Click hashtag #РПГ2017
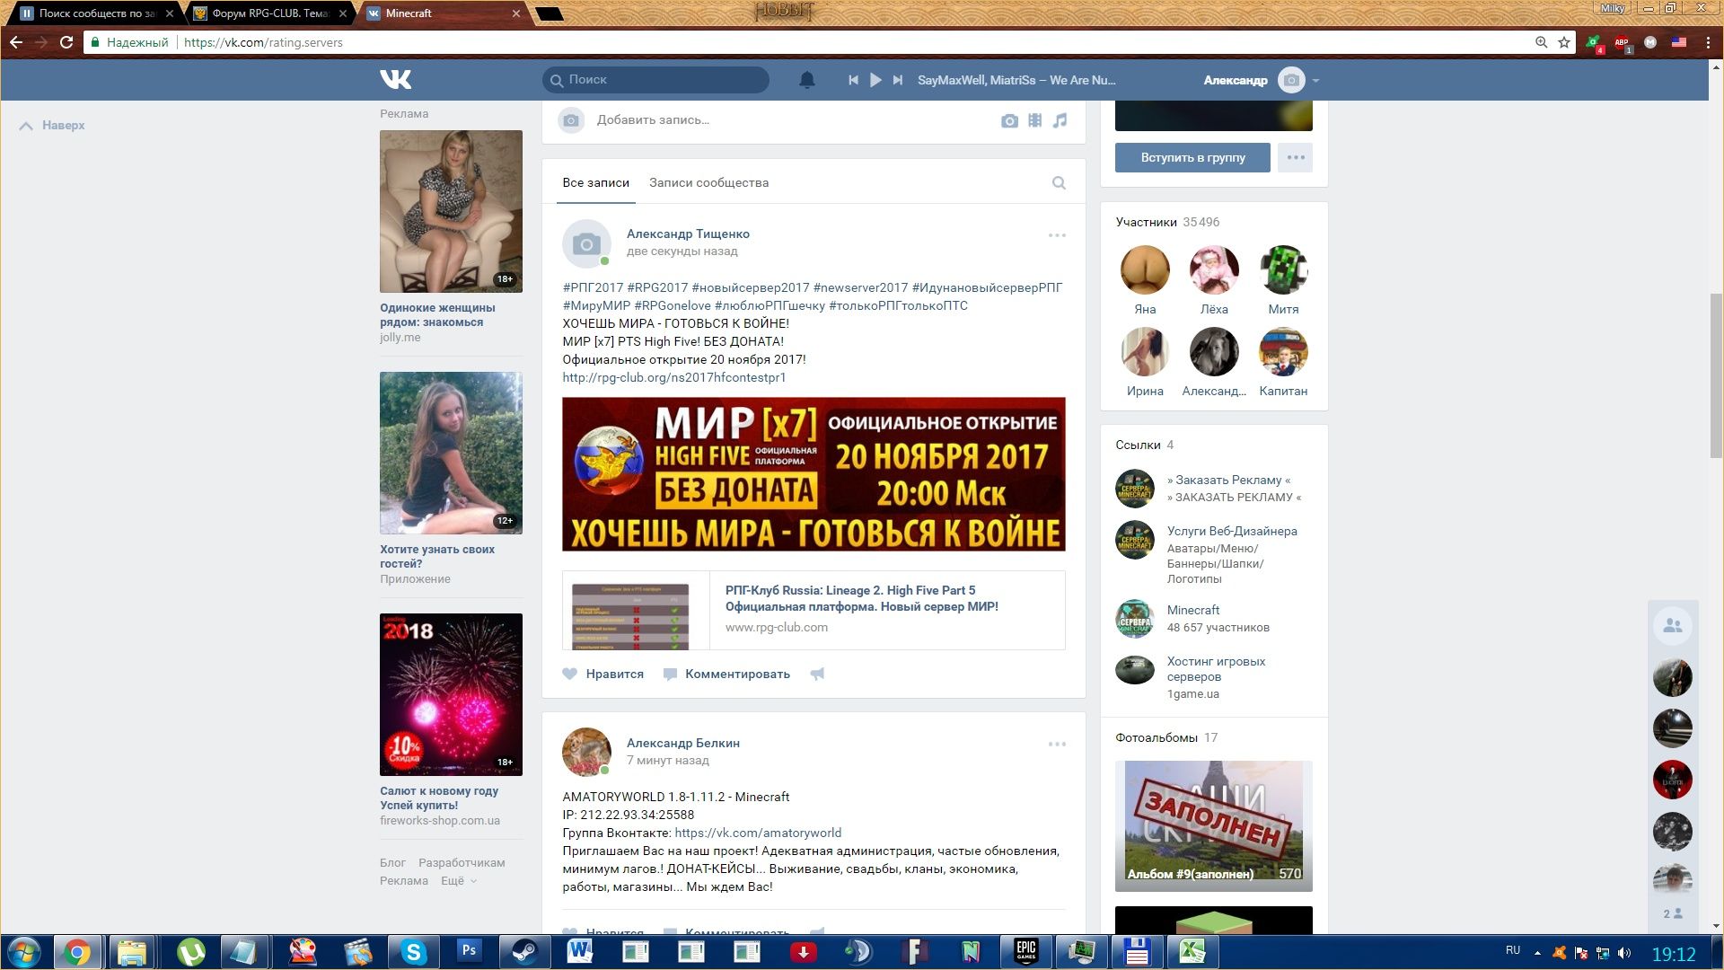 [x=593, y=288]
